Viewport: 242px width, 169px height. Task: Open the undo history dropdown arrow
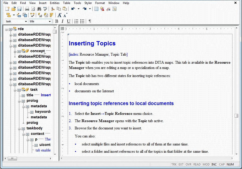point(78,9)
